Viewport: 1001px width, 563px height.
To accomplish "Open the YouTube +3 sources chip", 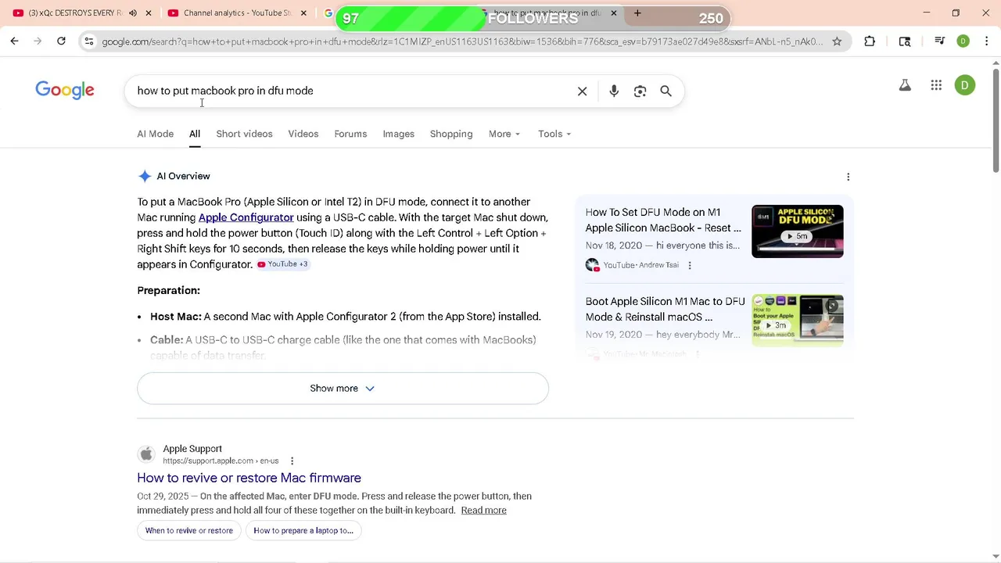I will pyautogui.click(x=282, y=264).
